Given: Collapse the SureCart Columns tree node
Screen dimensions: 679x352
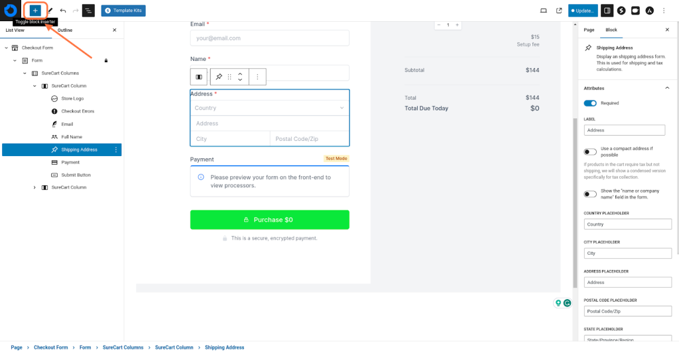Looking at the screenshot, I should tap(25, 73).
